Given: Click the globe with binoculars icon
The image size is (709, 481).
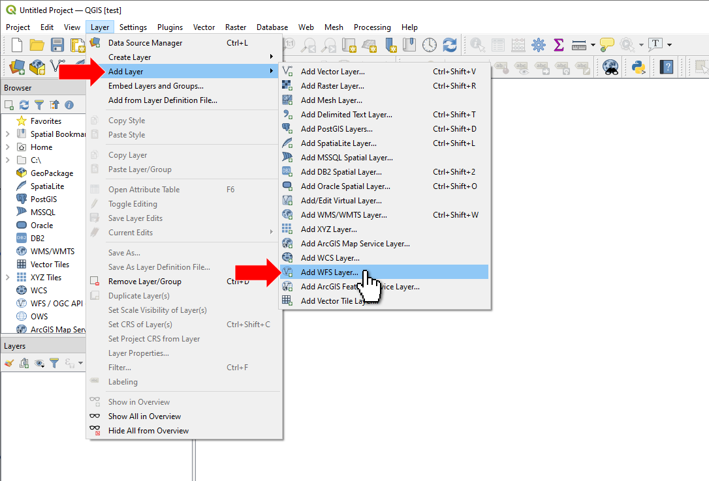Looking at the screenshot, I should [x=611, y=67].
